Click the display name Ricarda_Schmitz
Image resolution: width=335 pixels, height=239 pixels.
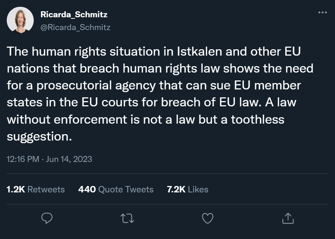click(73, 14)
